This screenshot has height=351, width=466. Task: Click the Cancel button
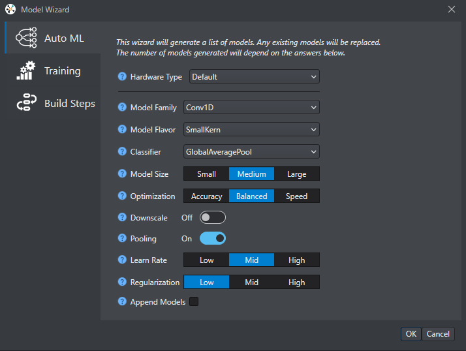coord(438,333)
